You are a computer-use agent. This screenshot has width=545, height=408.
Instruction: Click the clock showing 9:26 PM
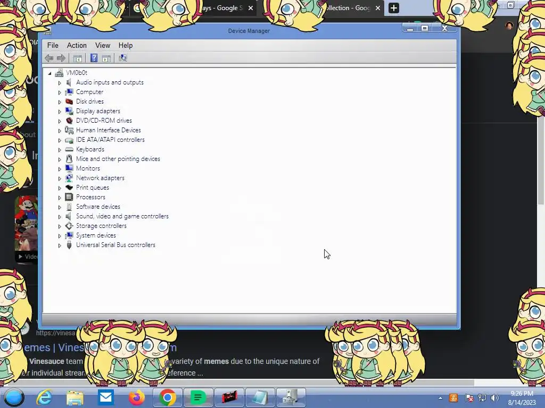[x=522, y=394]
